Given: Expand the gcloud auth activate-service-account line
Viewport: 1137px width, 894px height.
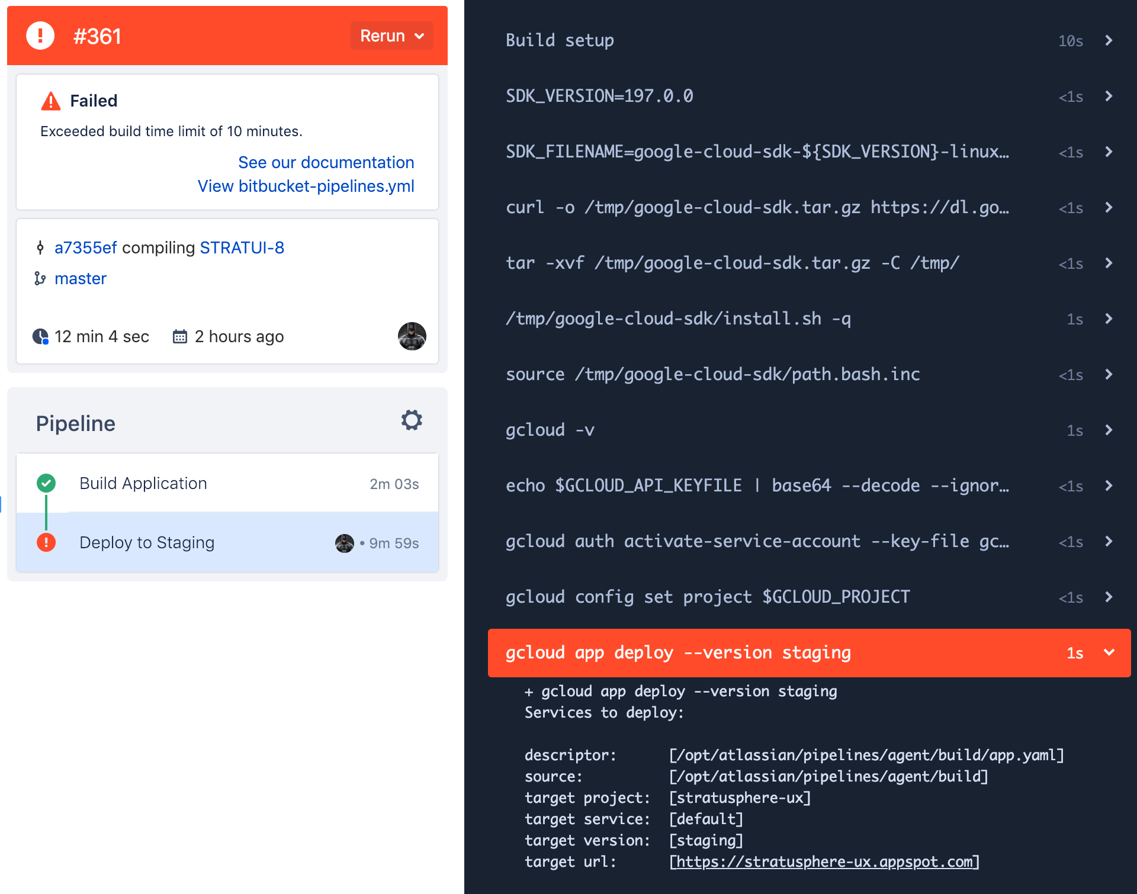Looking at the screenshot, I should [809, 541].
